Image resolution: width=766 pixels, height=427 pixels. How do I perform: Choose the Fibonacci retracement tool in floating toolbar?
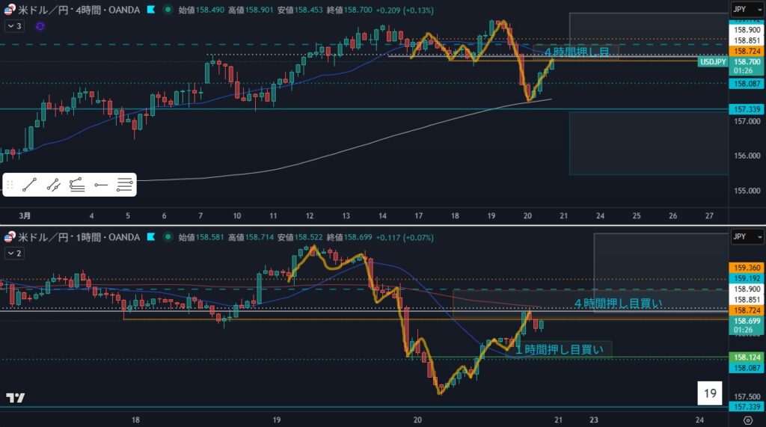[76, 184]
